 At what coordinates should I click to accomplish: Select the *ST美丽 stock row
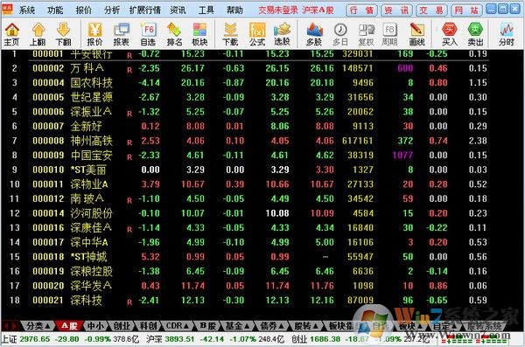[x=244, y=170]
